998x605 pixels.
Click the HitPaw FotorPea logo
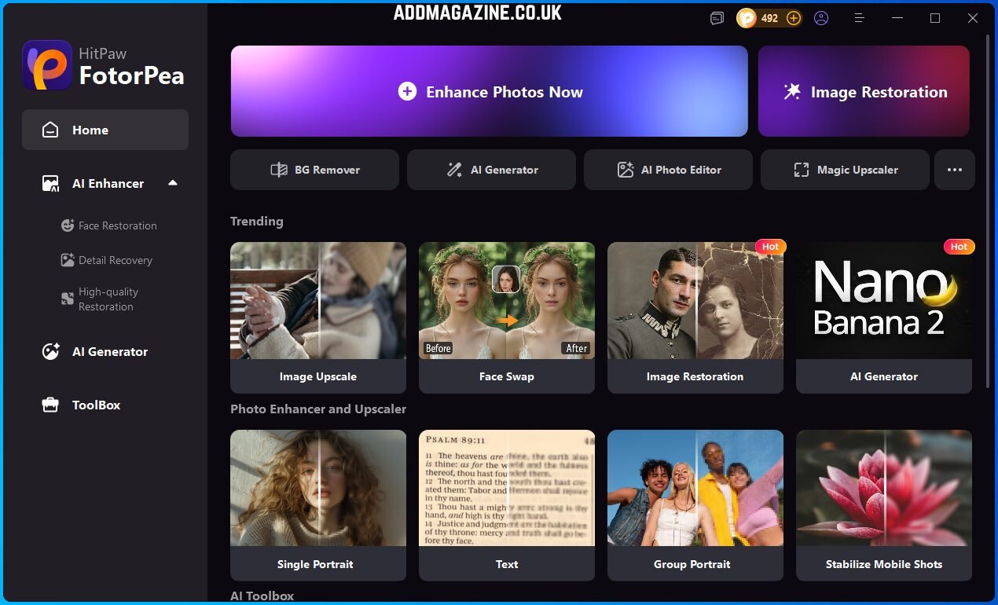(105, 65)
